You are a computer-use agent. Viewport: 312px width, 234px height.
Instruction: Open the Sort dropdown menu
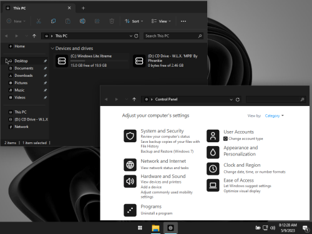click(x=134, y=21)
